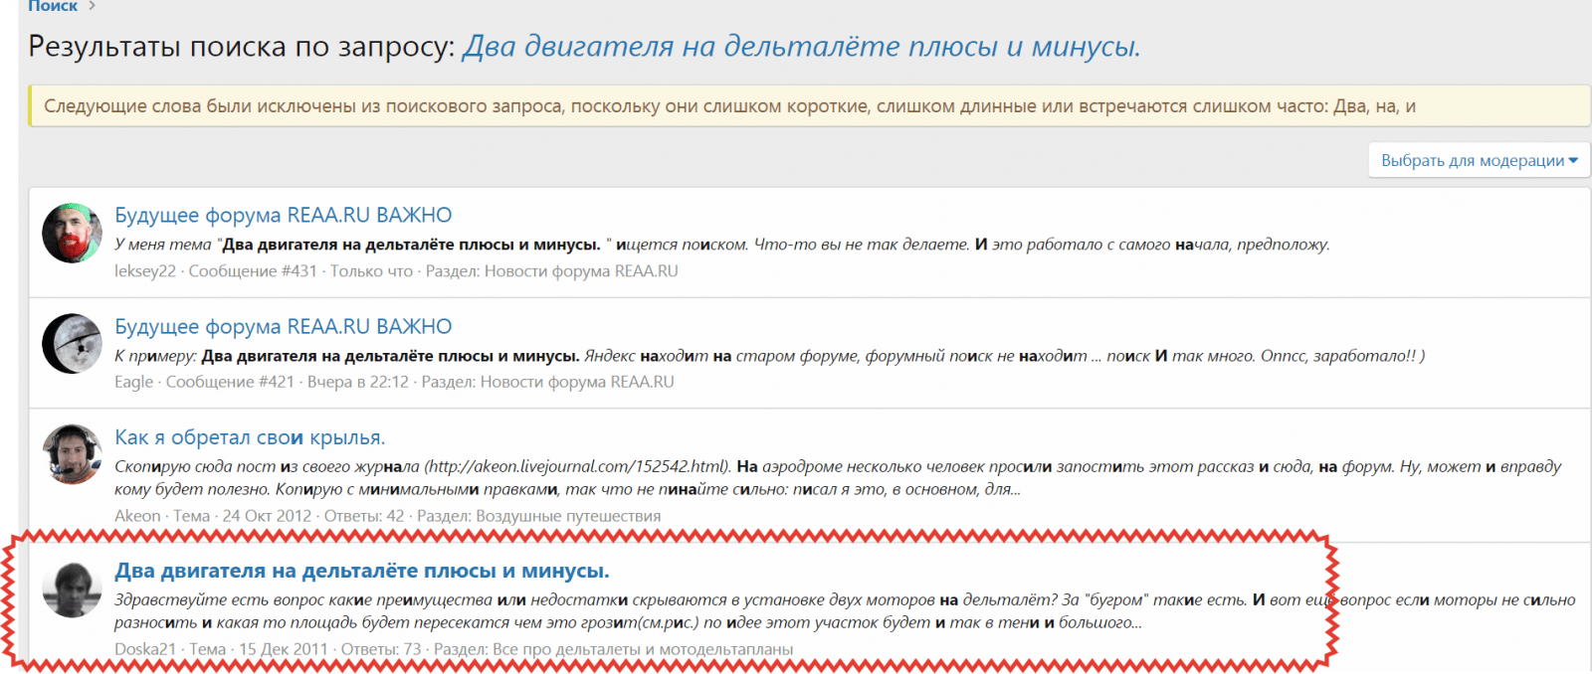1592x674 pixels.
Task: Click the '15 Дек 2011' date
Action: click(x=284, y=649)
